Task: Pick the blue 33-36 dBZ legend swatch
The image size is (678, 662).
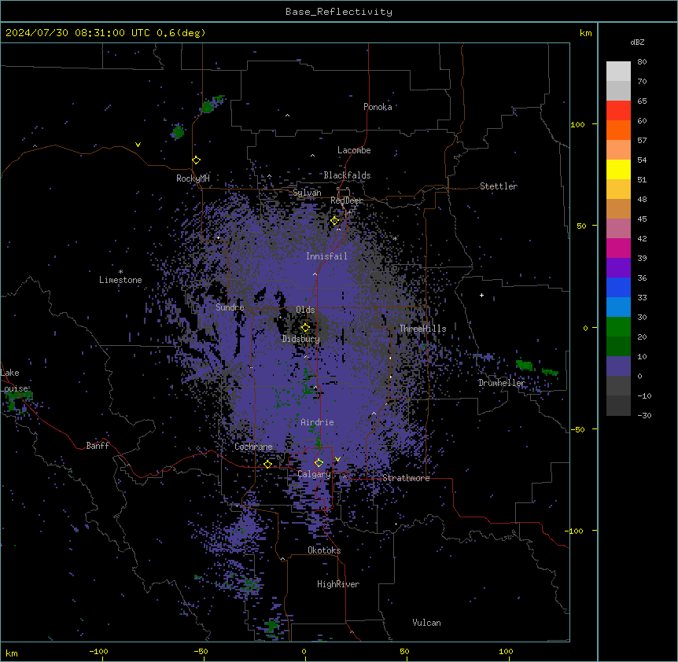Action: pos(618,287)
